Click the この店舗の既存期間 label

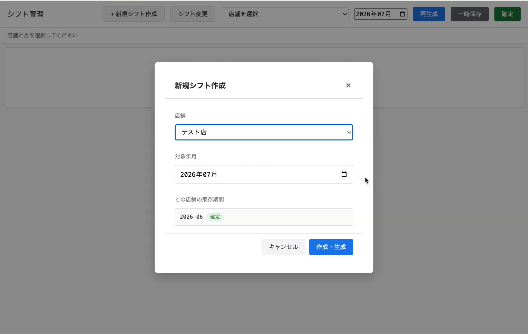[199, 199]
